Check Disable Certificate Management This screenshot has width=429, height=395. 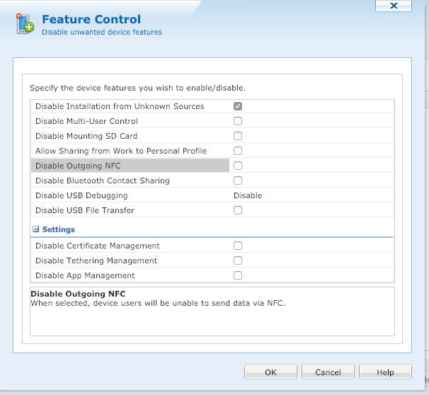pyautogui.click(x=238, y=246)
